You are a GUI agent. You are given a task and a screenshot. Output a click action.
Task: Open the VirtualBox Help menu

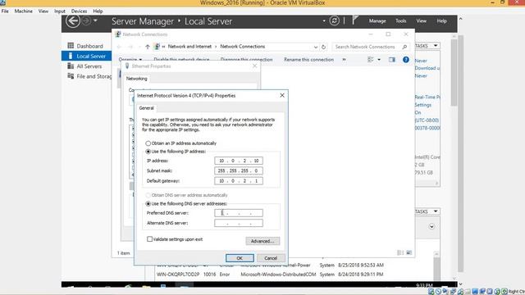point(98,11)
